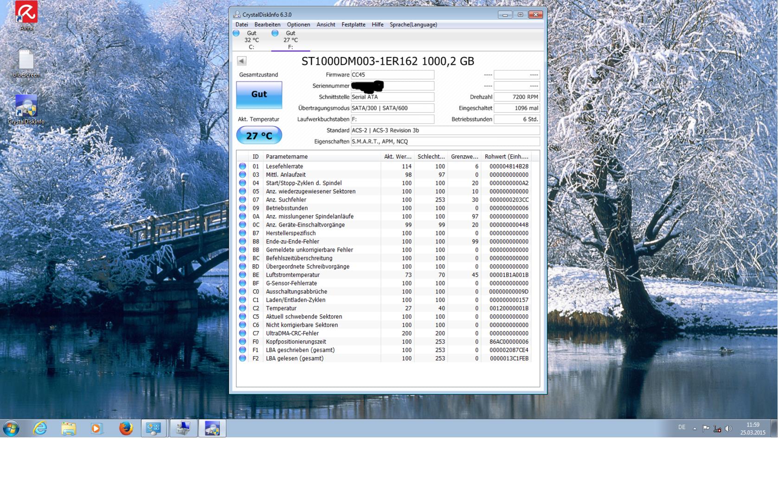Image resolution: width=779 pixels, height=487 pixels.
Task: Click the status orb beside Lesefehlerrate
Action: (242, 166)
